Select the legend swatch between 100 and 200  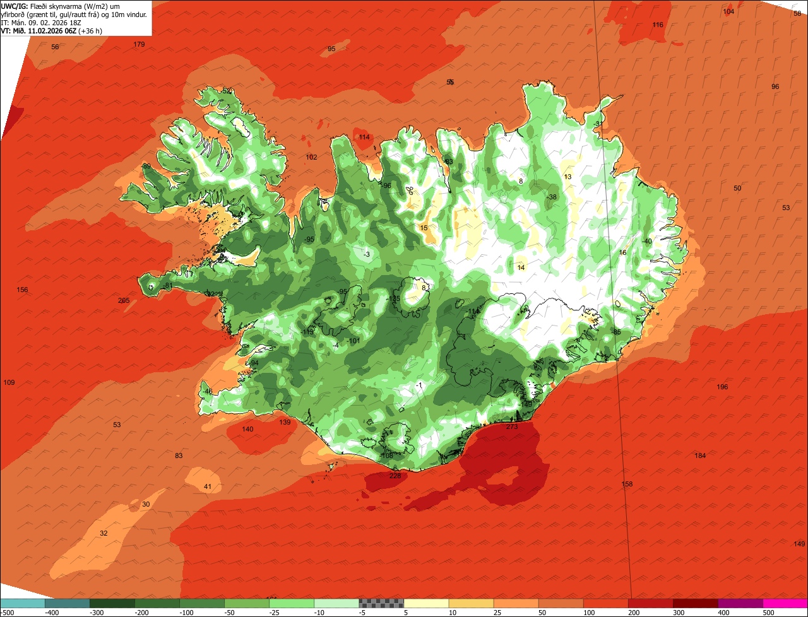605,603
